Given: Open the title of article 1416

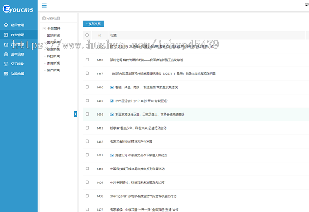Looking at the screenshot, I should [x=146, y=87].
